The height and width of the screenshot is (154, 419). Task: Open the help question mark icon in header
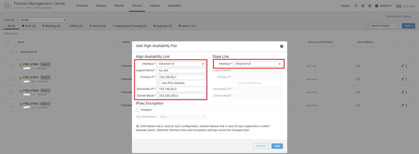click(377, 6)
